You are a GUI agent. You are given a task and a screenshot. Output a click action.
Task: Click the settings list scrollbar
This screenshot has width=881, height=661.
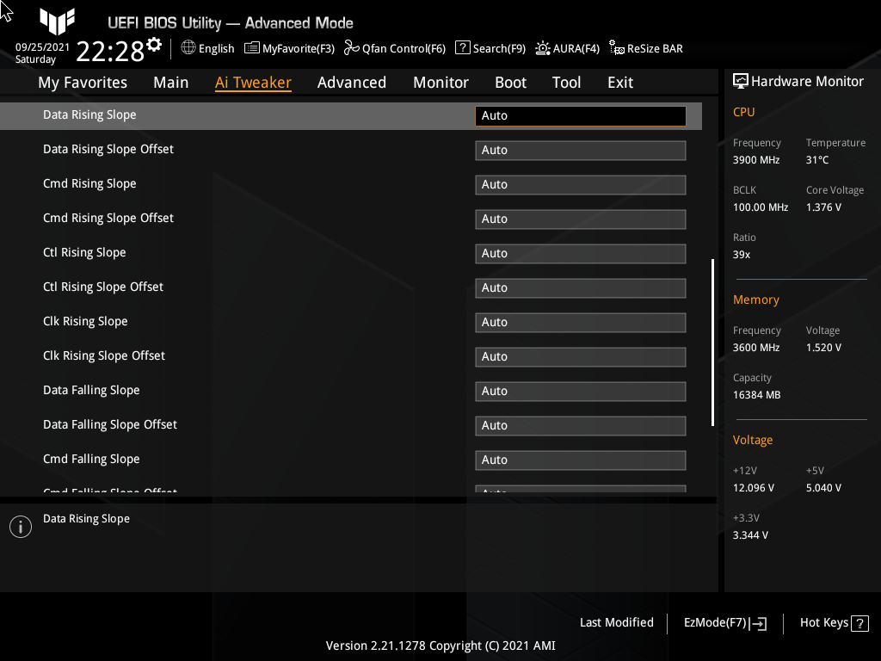tap(712, 343)
